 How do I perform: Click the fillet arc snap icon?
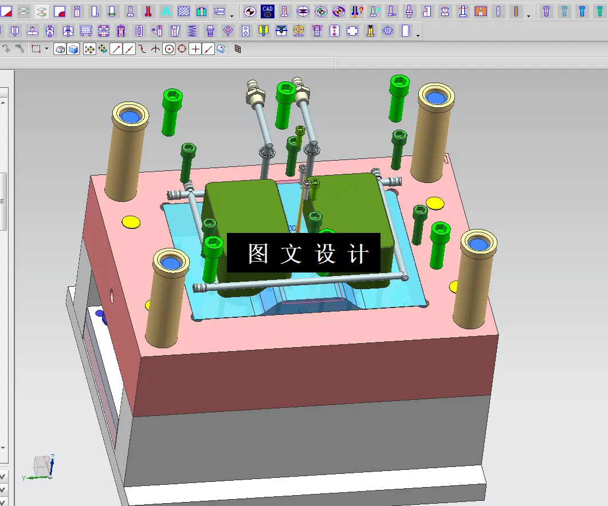[x=143, y=49]
